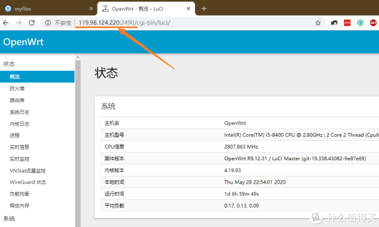The image size is (379, 227).
Task: Open 系统日志 in the sidebar
Action: pyautogui.click(x=20, y=112)
